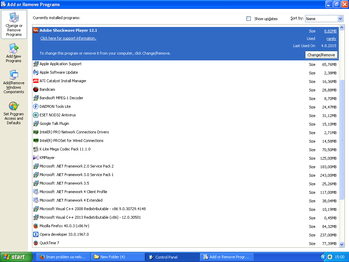This screenshot has width=349, height=262.
Task: Select Bandicam program name
Action: click(47, 90)
